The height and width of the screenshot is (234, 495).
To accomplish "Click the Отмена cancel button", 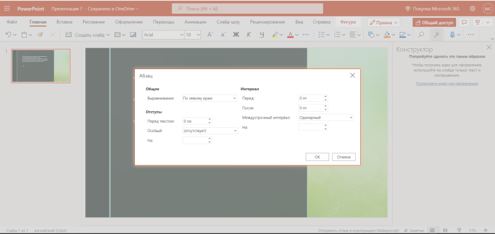I will pos(344,157).
